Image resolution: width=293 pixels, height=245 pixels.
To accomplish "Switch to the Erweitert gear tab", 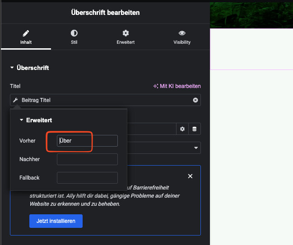I will pyautogui.click(x=126, y=37).
